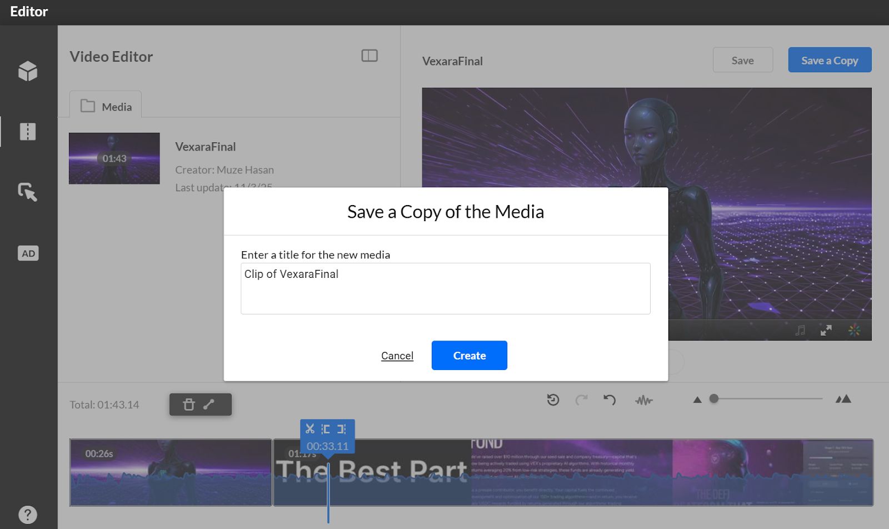Click the colorful pinwheel icon in player
This screenshot has width=889, height=529.
click(x=855, y=330)
